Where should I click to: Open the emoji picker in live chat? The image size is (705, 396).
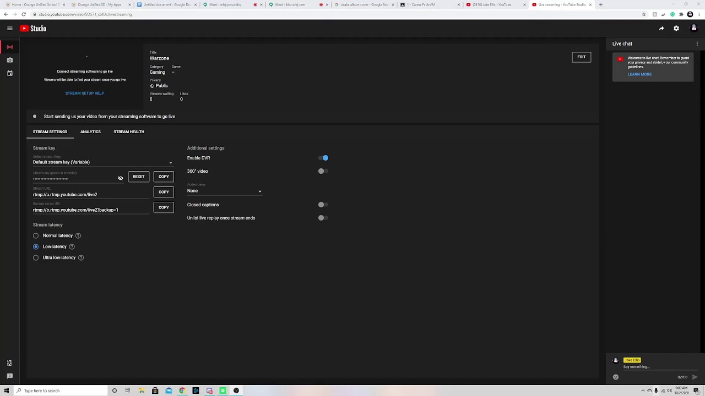pyautogui.click(x=616, y=377)
